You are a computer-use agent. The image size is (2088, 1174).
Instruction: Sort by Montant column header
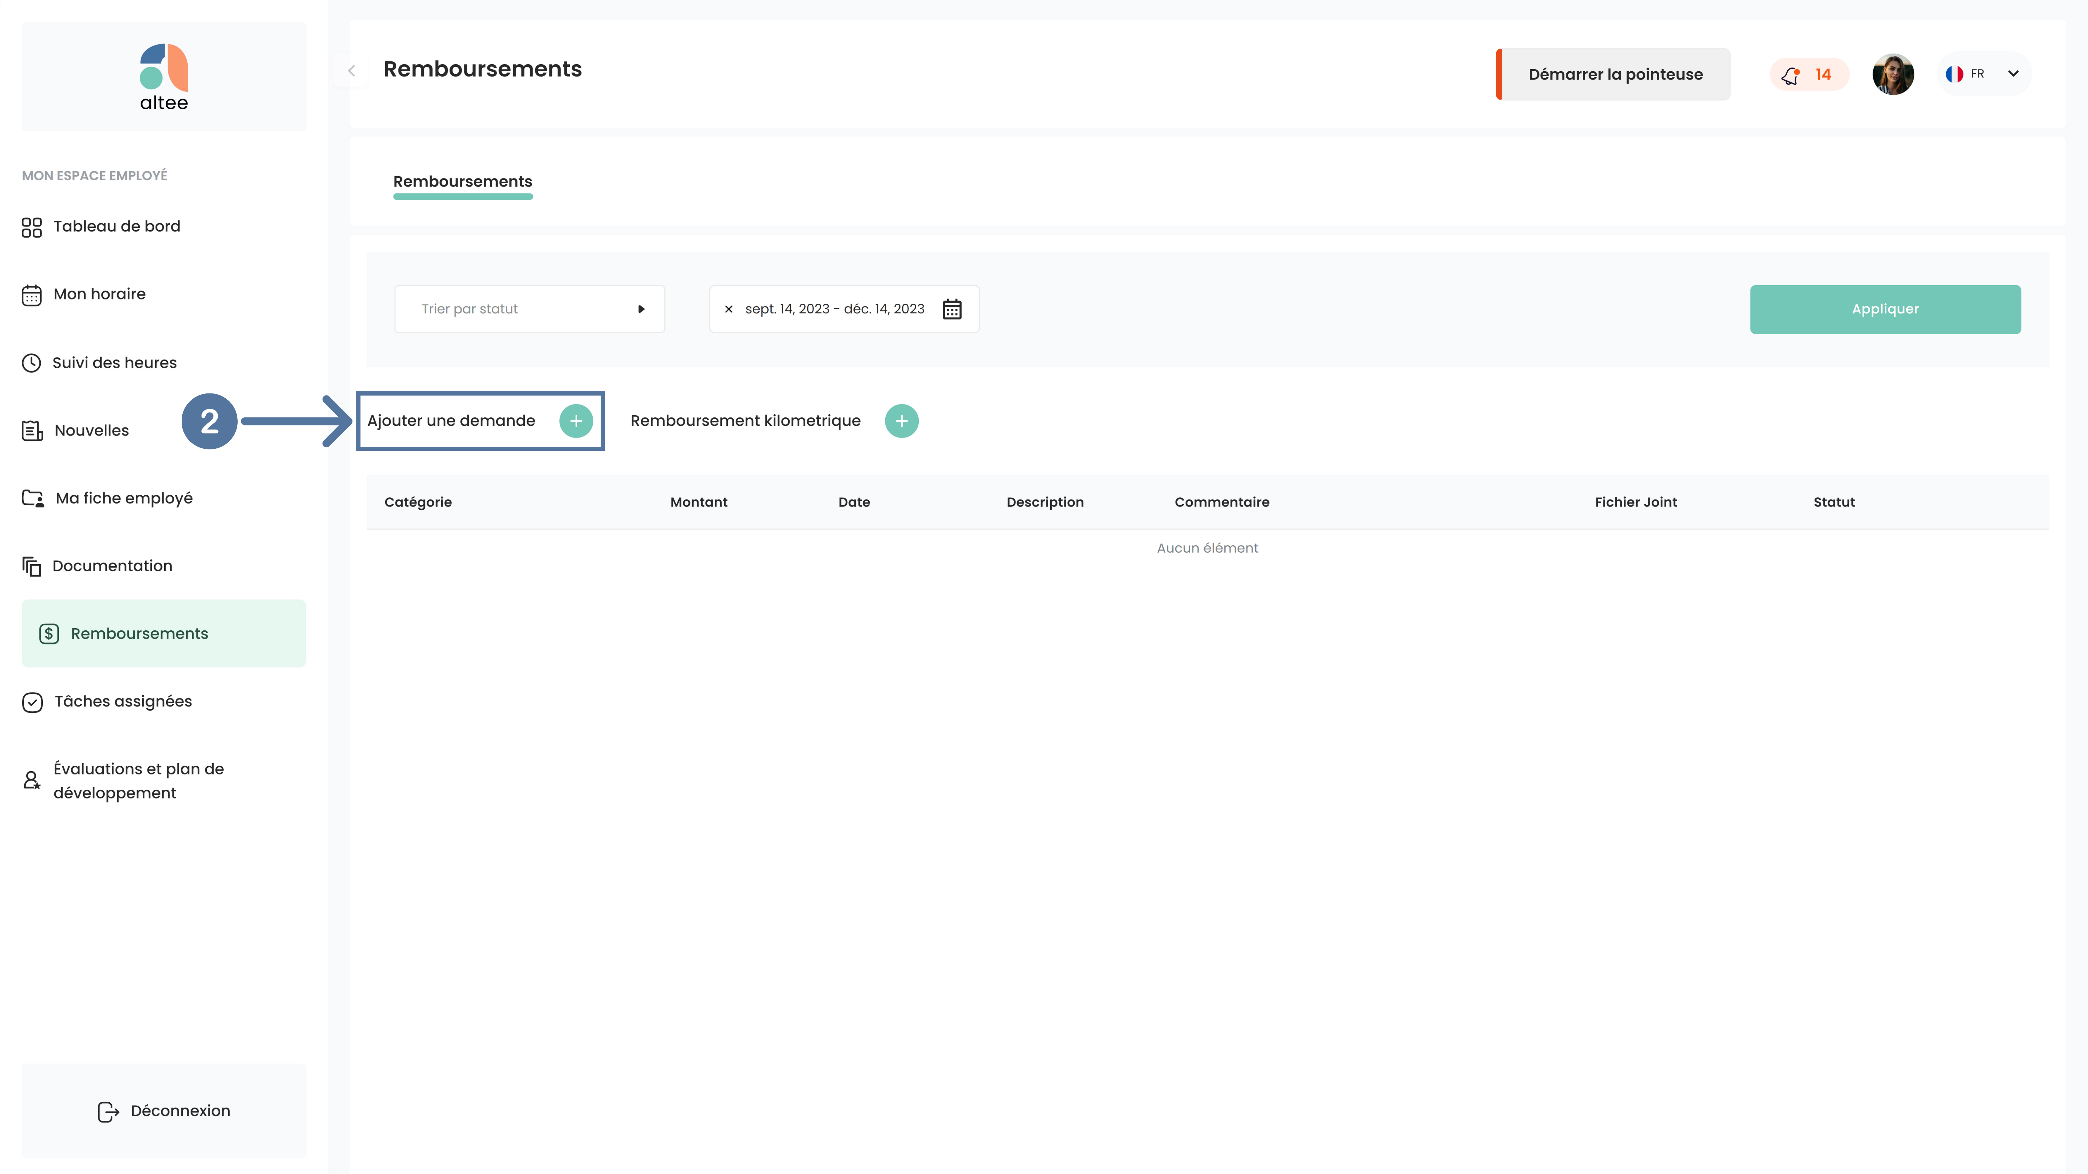pyautogui.click(x=699, y=502)
